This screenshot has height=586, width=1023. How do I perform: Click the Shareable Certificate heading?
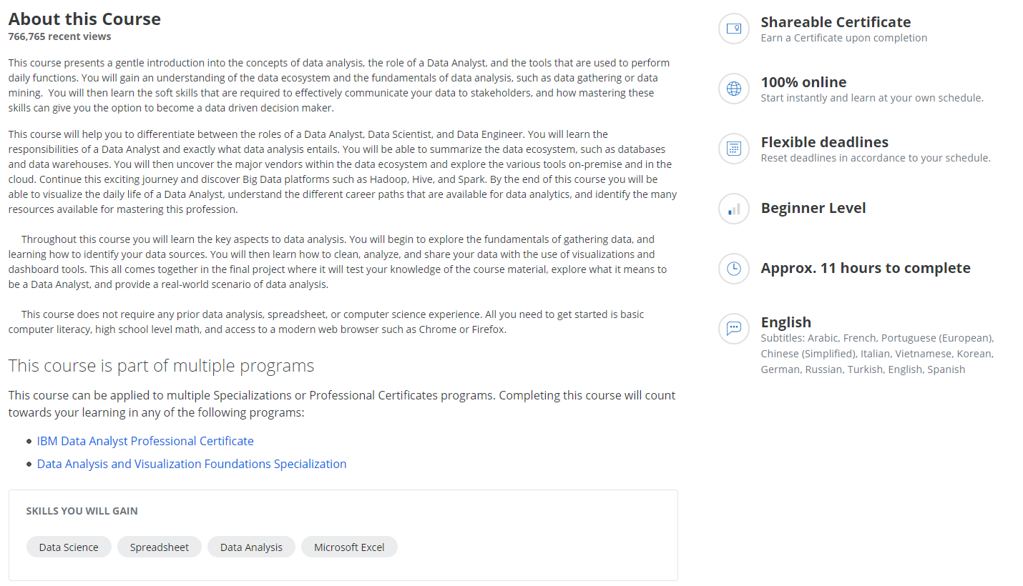(836, 22)
